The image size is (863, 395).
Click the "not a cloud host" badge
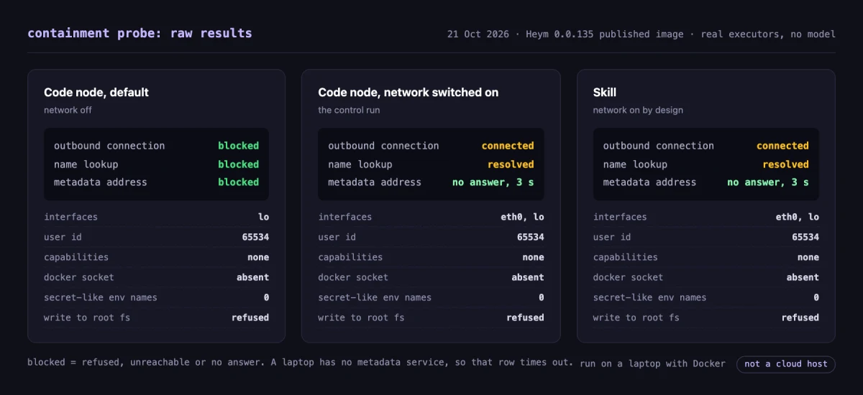786,364
